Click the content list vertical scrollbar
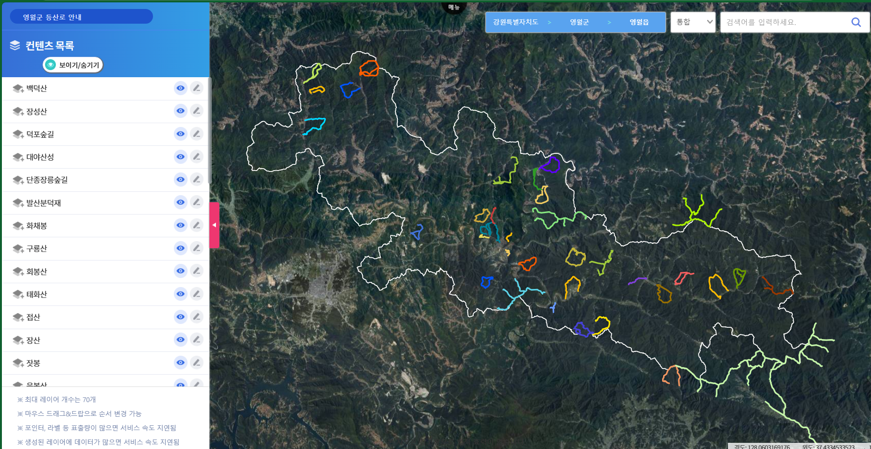The image size is (871, 449). [x=209, y=133]
